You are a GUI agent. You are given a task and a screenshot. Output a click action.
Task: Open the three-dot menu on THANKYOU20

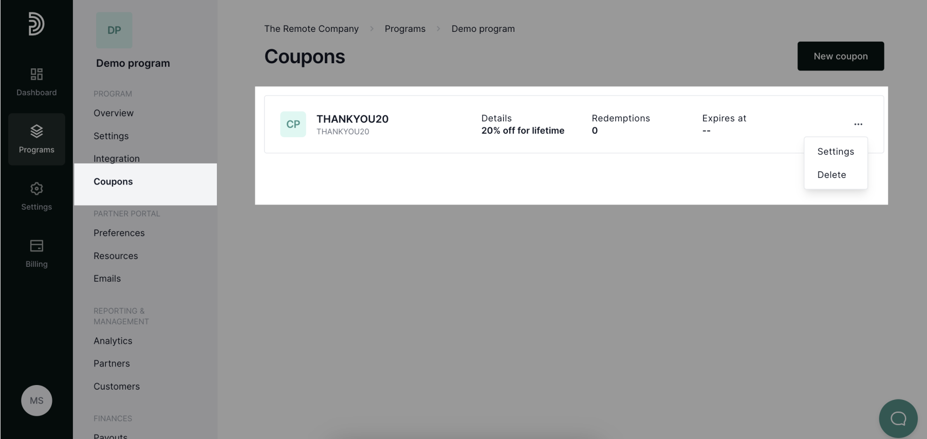point(858,124)
